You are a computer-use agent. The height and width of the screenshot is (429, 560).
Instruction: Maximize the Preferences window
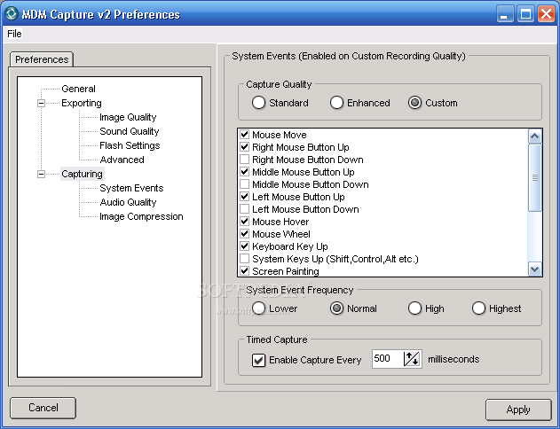click(525, 14)
